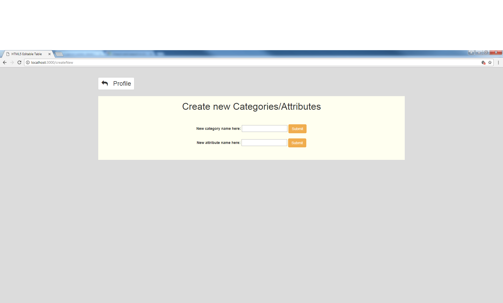Go back using the Profile button
503x303 pixels.
[x=116, y=84]
